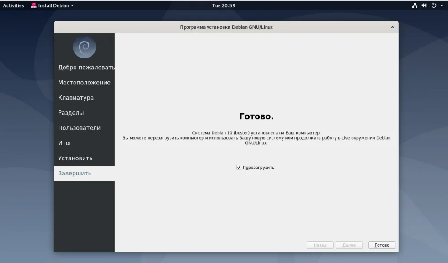
Task: Click the Готово. heading text
Action: [256, 116]
